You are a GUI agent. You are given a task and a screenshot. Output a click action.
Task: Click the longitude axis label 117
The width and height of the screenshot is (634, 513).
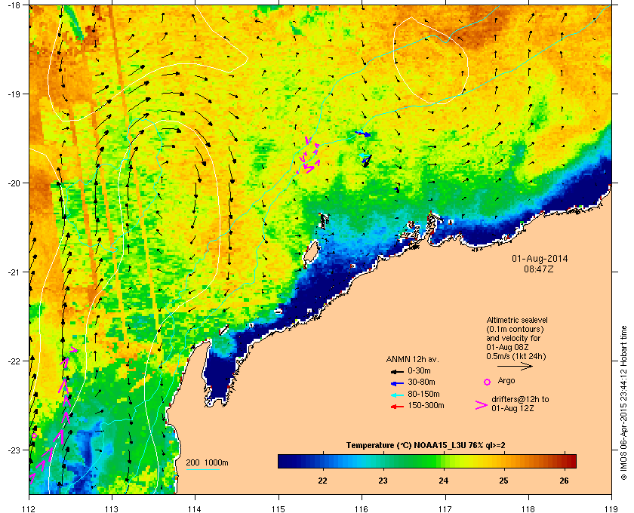pyautogui.click(x=445, y=508)
